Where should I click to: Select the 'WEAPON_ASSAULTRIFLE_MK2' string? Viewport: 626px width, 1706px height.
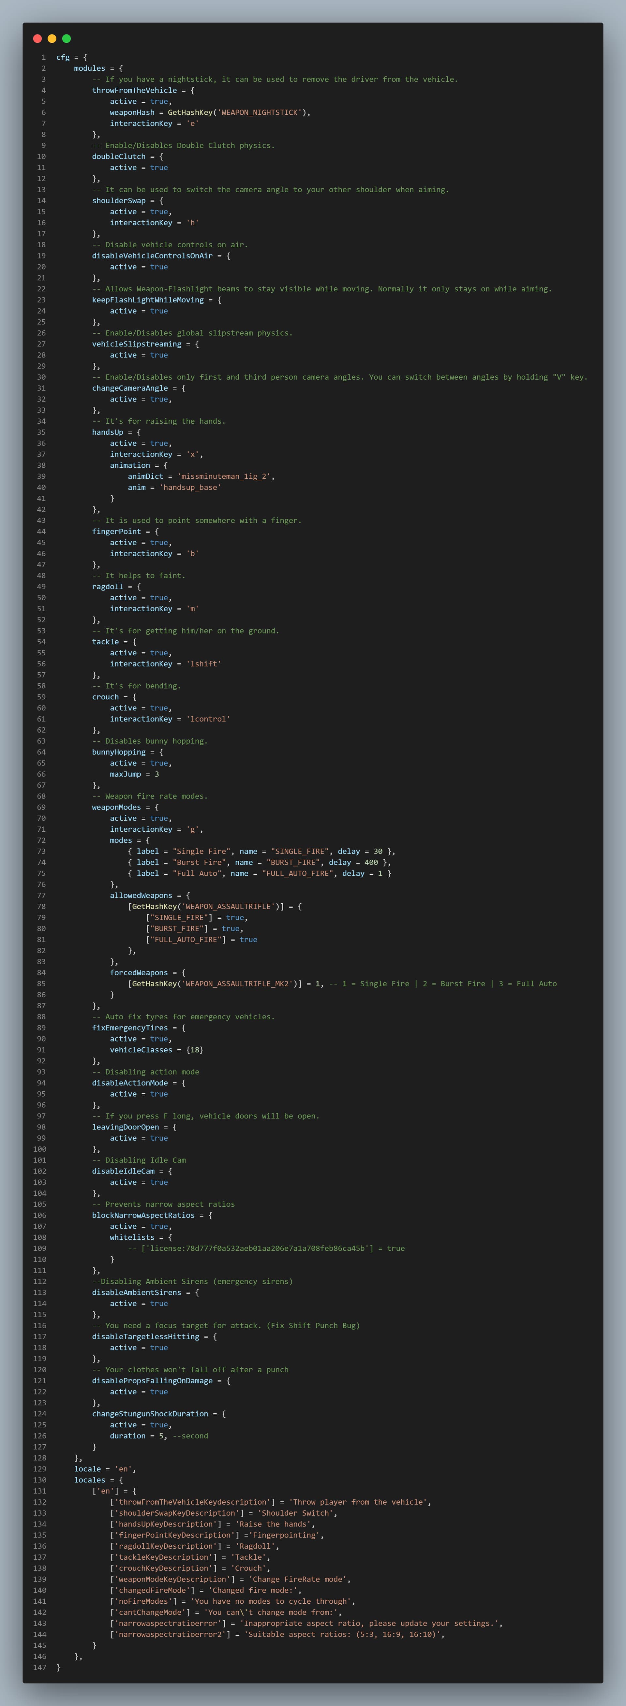point(237,984)
